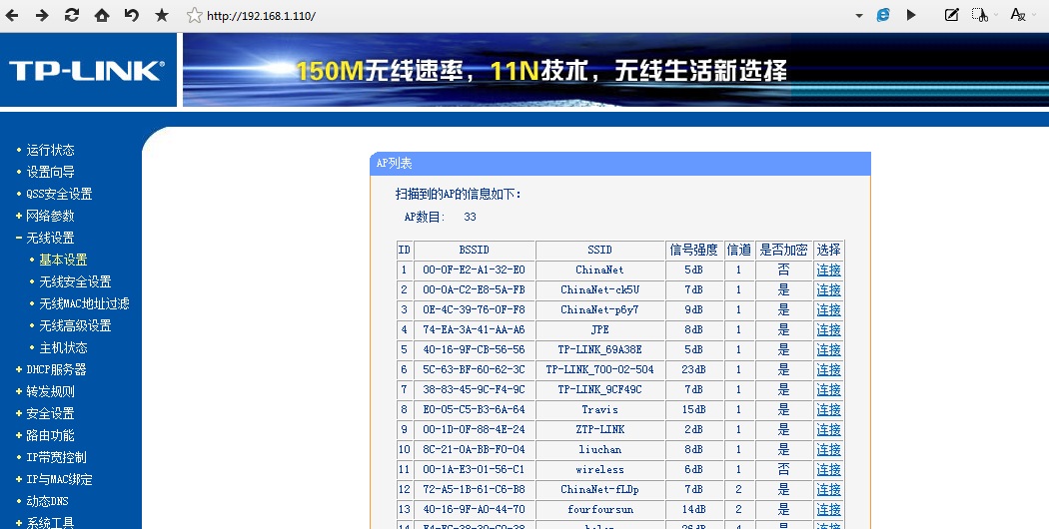1049x529 pixels.
Task: Connect to TP-LINK_9CF49C
Action: point(828,390)
